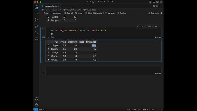197x111 pixels.
Task: Open notebook settings gear in editor title
Action: pos(154,6)
